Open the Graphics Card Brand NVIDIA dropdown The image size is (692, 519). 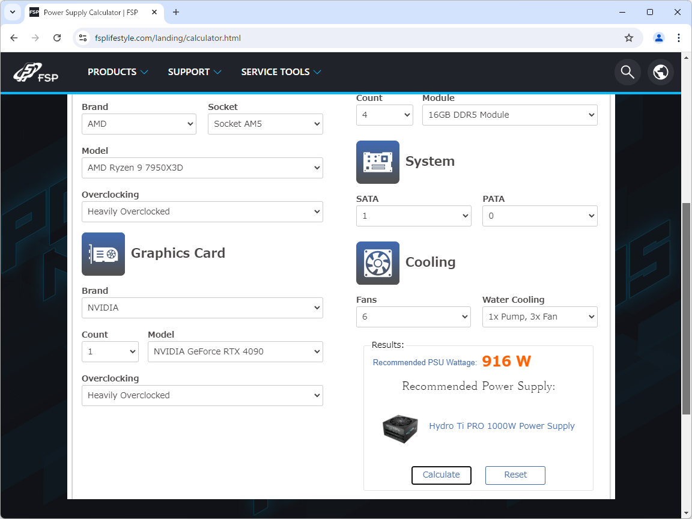tap(202, 308)
